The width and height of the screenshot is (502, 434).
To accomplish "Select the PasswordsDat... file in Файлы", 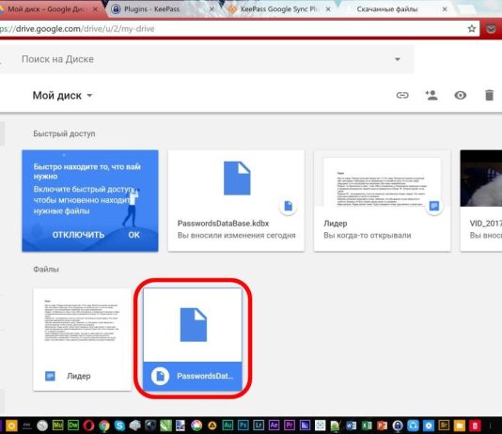I will click(193, 340).
